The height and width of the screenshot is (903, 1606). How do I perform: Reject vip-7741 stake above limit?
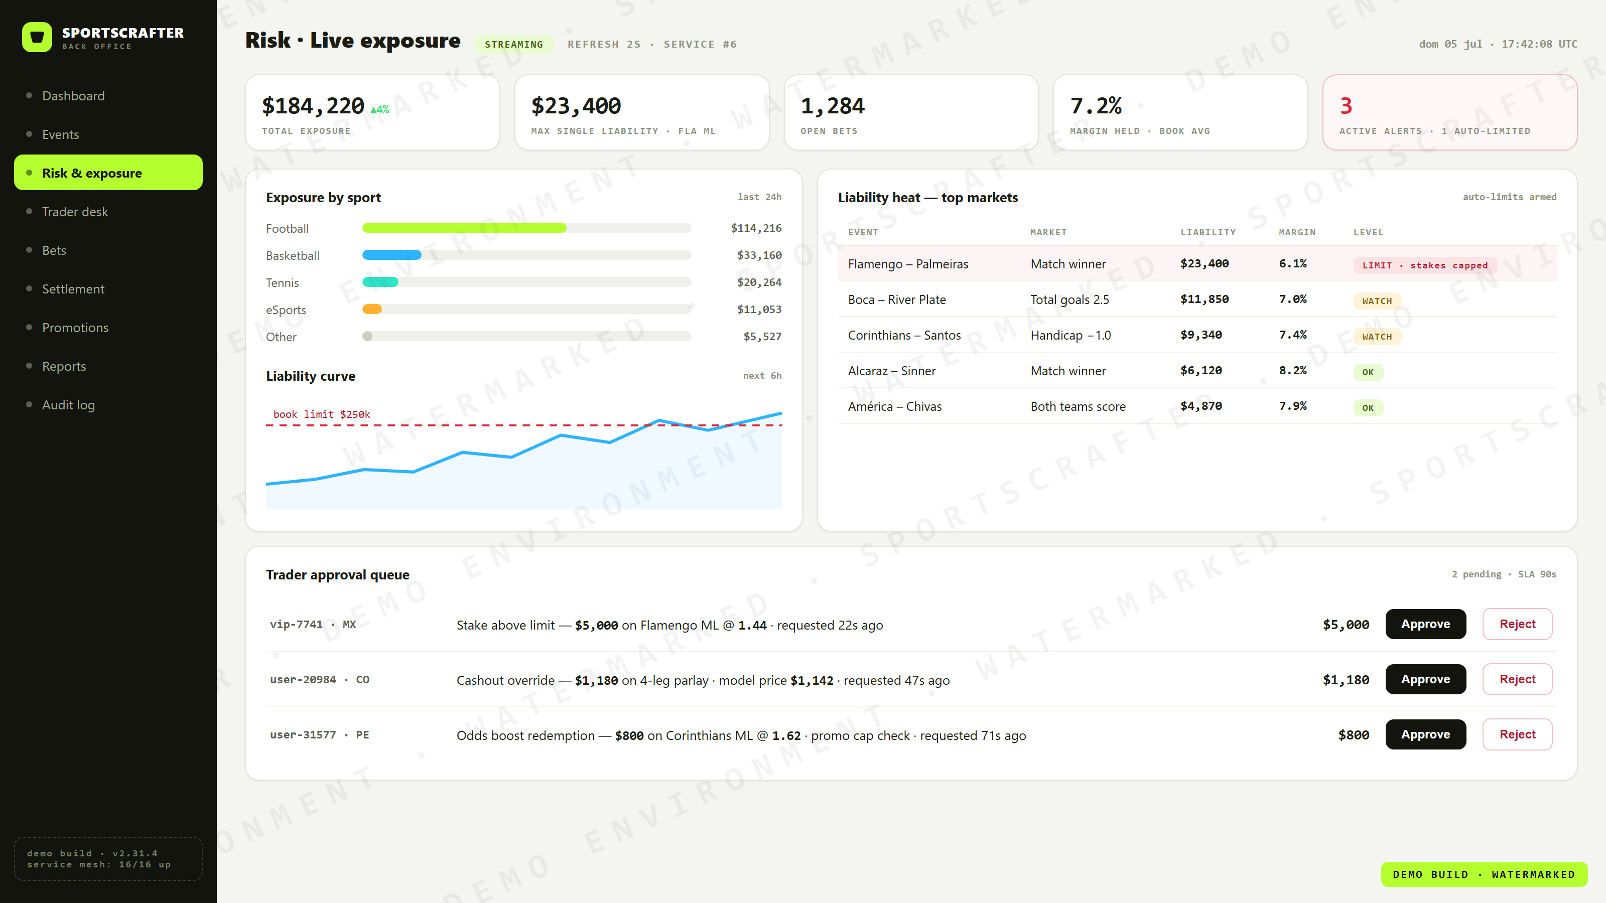click(x=1517, y=624)
